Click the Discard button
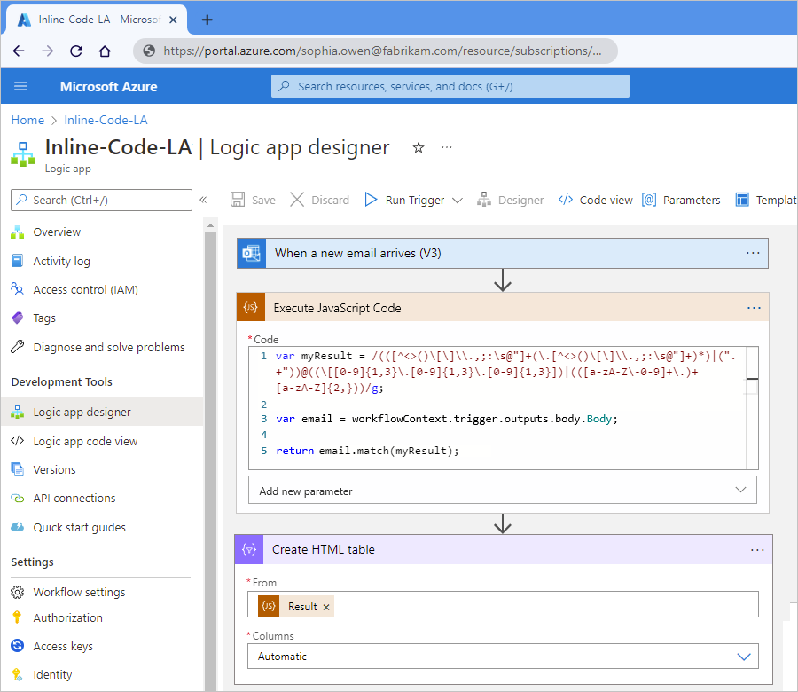Viewport: 798px width, 692px height. point(319,200)
